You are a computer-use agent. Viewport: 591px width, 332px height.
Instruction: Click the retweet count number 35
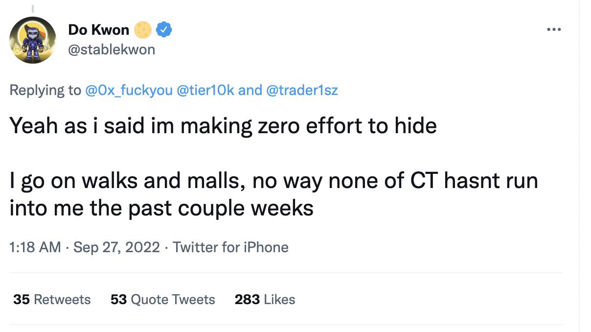18,299
